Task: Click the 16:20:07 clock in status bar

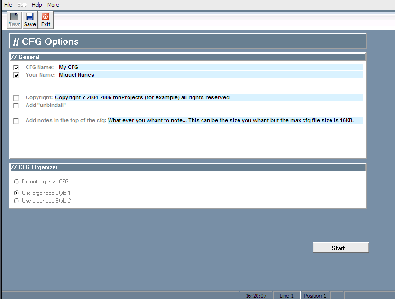Action: point(256,296)
